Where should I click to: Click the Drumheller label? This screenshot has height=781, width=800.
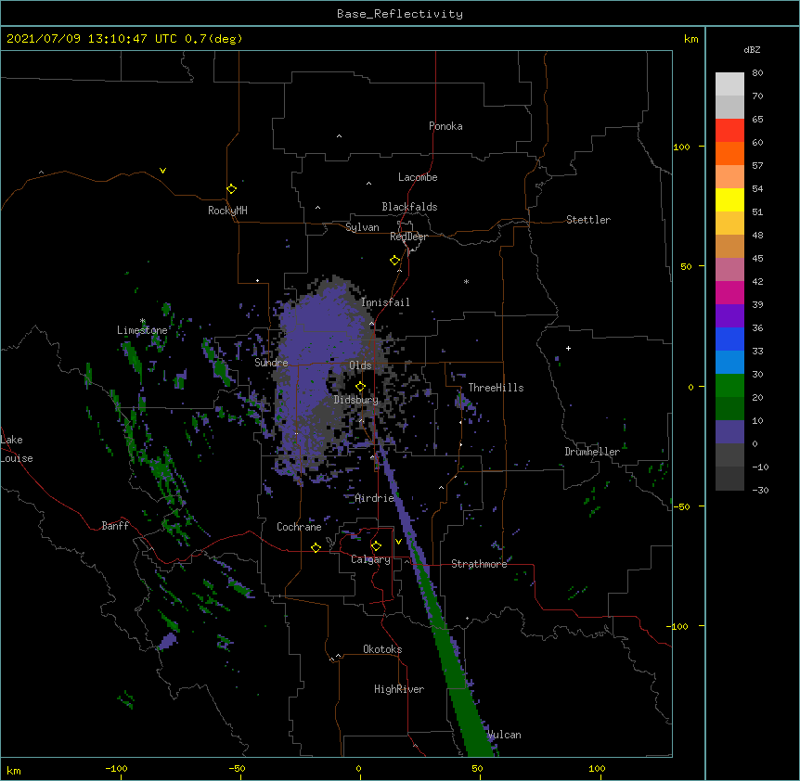pos(592,452)
